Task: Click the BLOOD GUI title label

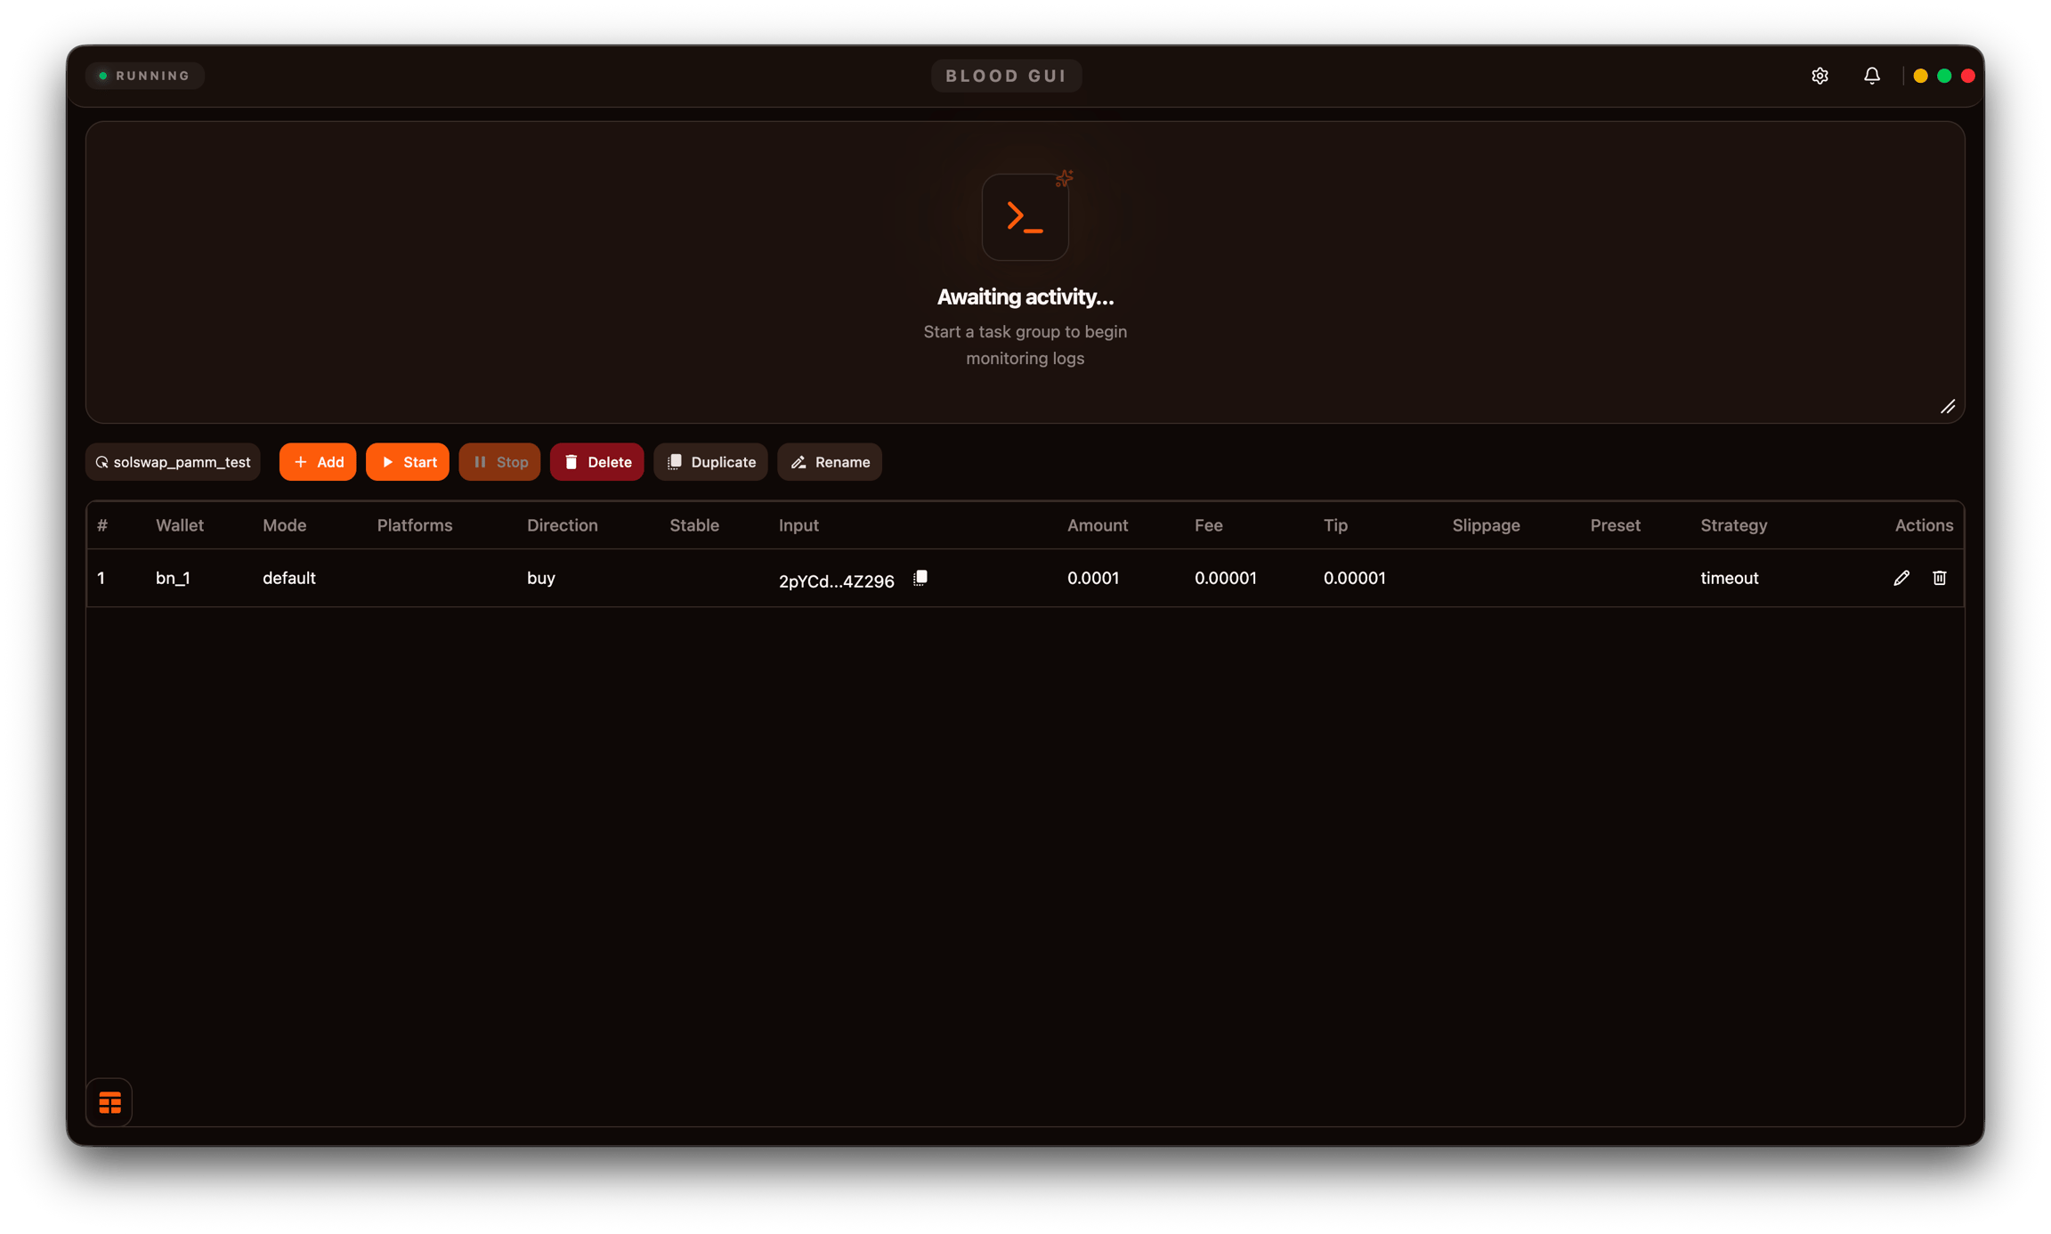Action: point(1006,76)
